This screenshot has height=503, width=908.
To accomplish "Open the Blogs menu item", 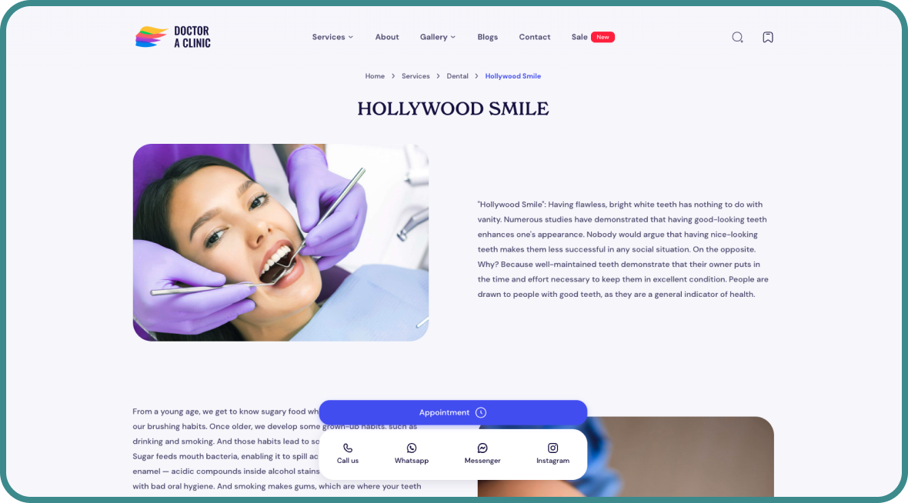I will 487,37.
